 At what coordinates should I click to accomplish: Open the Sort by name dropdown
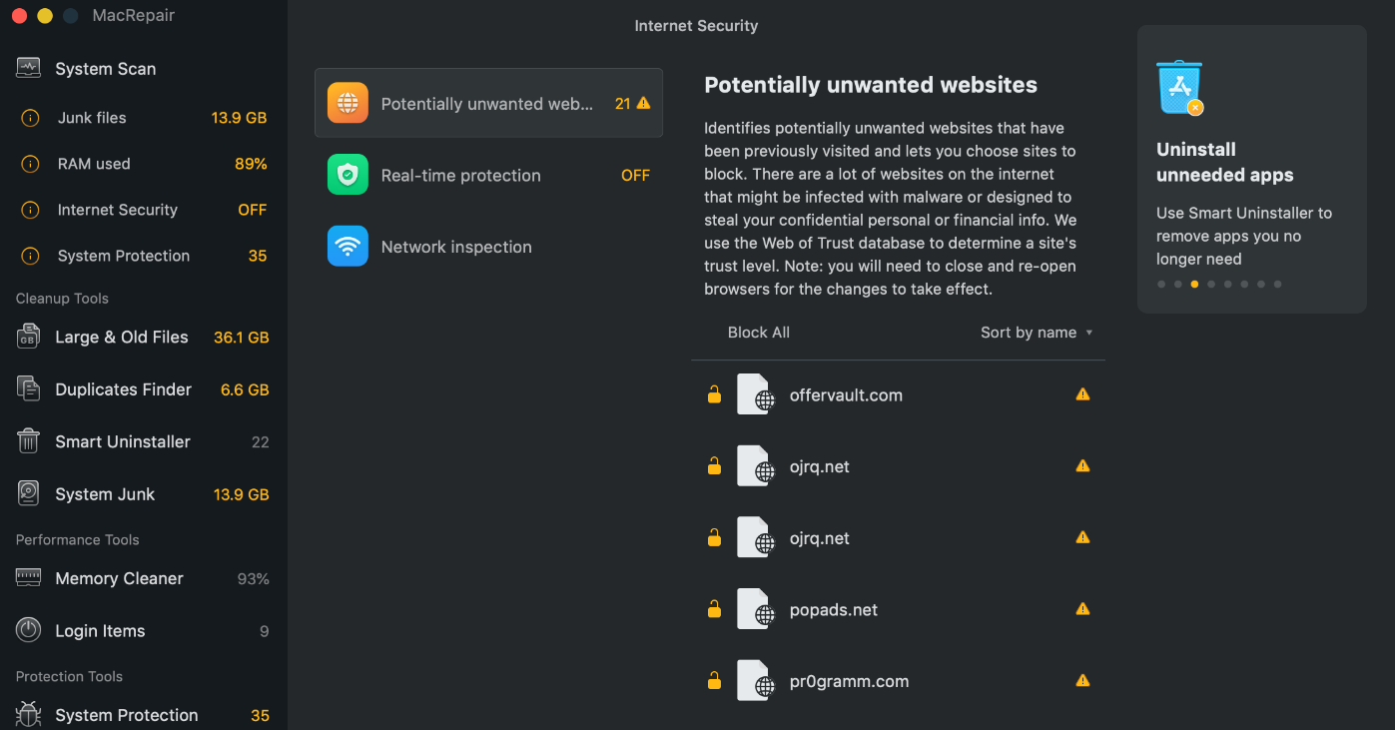[x=1036, y=333]
